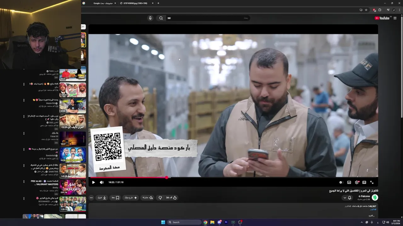Save video to playlist (حفظ)

(x=115, y=198)
